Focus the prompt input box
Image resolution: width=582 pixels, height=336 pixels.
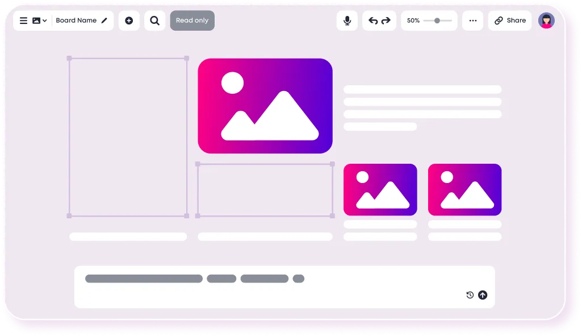tap(284, 287)
